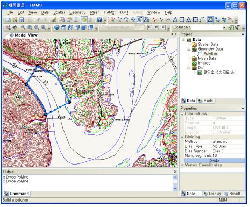Open Help with the blue question mark icon

99,19
